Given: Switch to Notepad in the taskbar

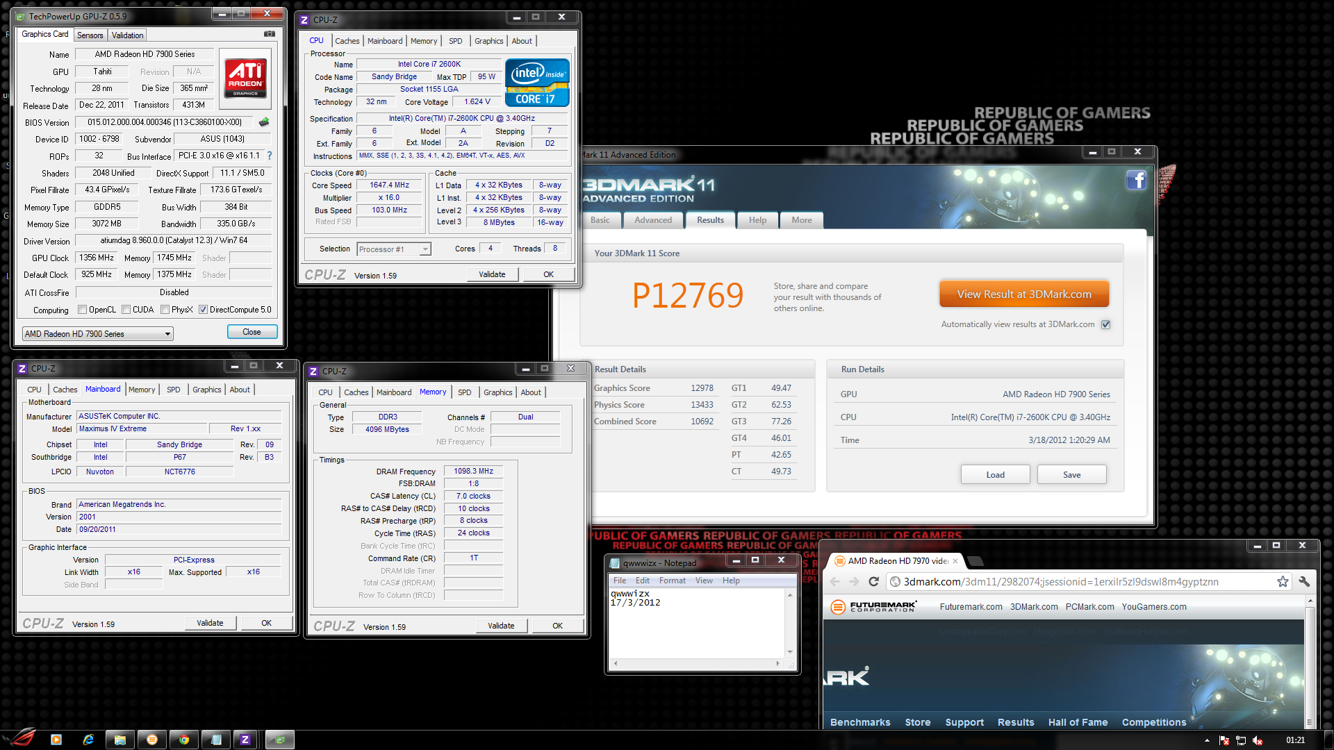Looking at the screenshot, I should 216,740.
